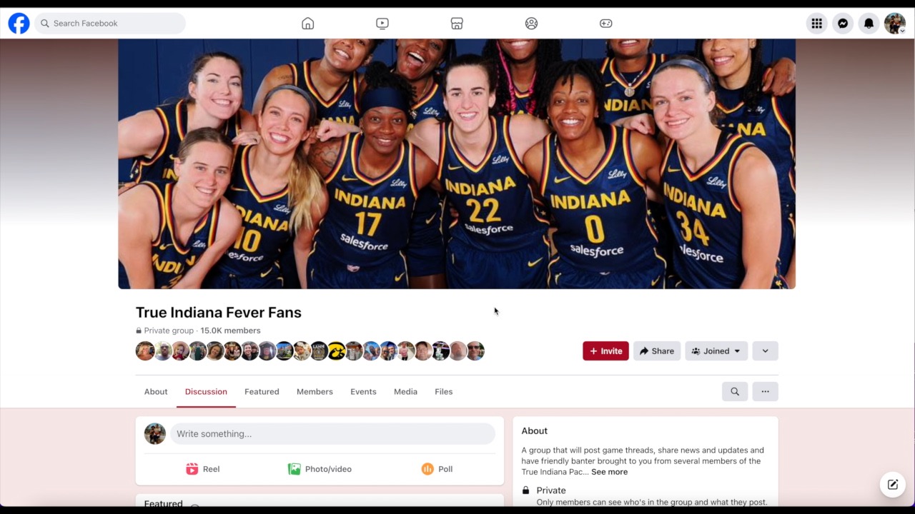Click the Private label in About panel

coord(551,490)
